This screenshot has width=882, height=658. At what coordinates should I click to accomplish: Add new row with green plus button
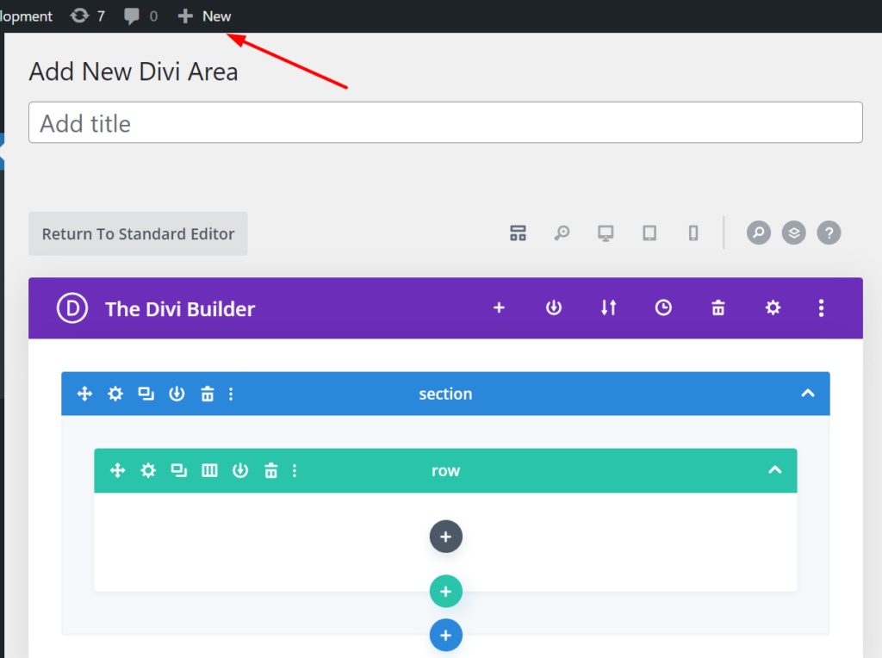click(446, 591)
